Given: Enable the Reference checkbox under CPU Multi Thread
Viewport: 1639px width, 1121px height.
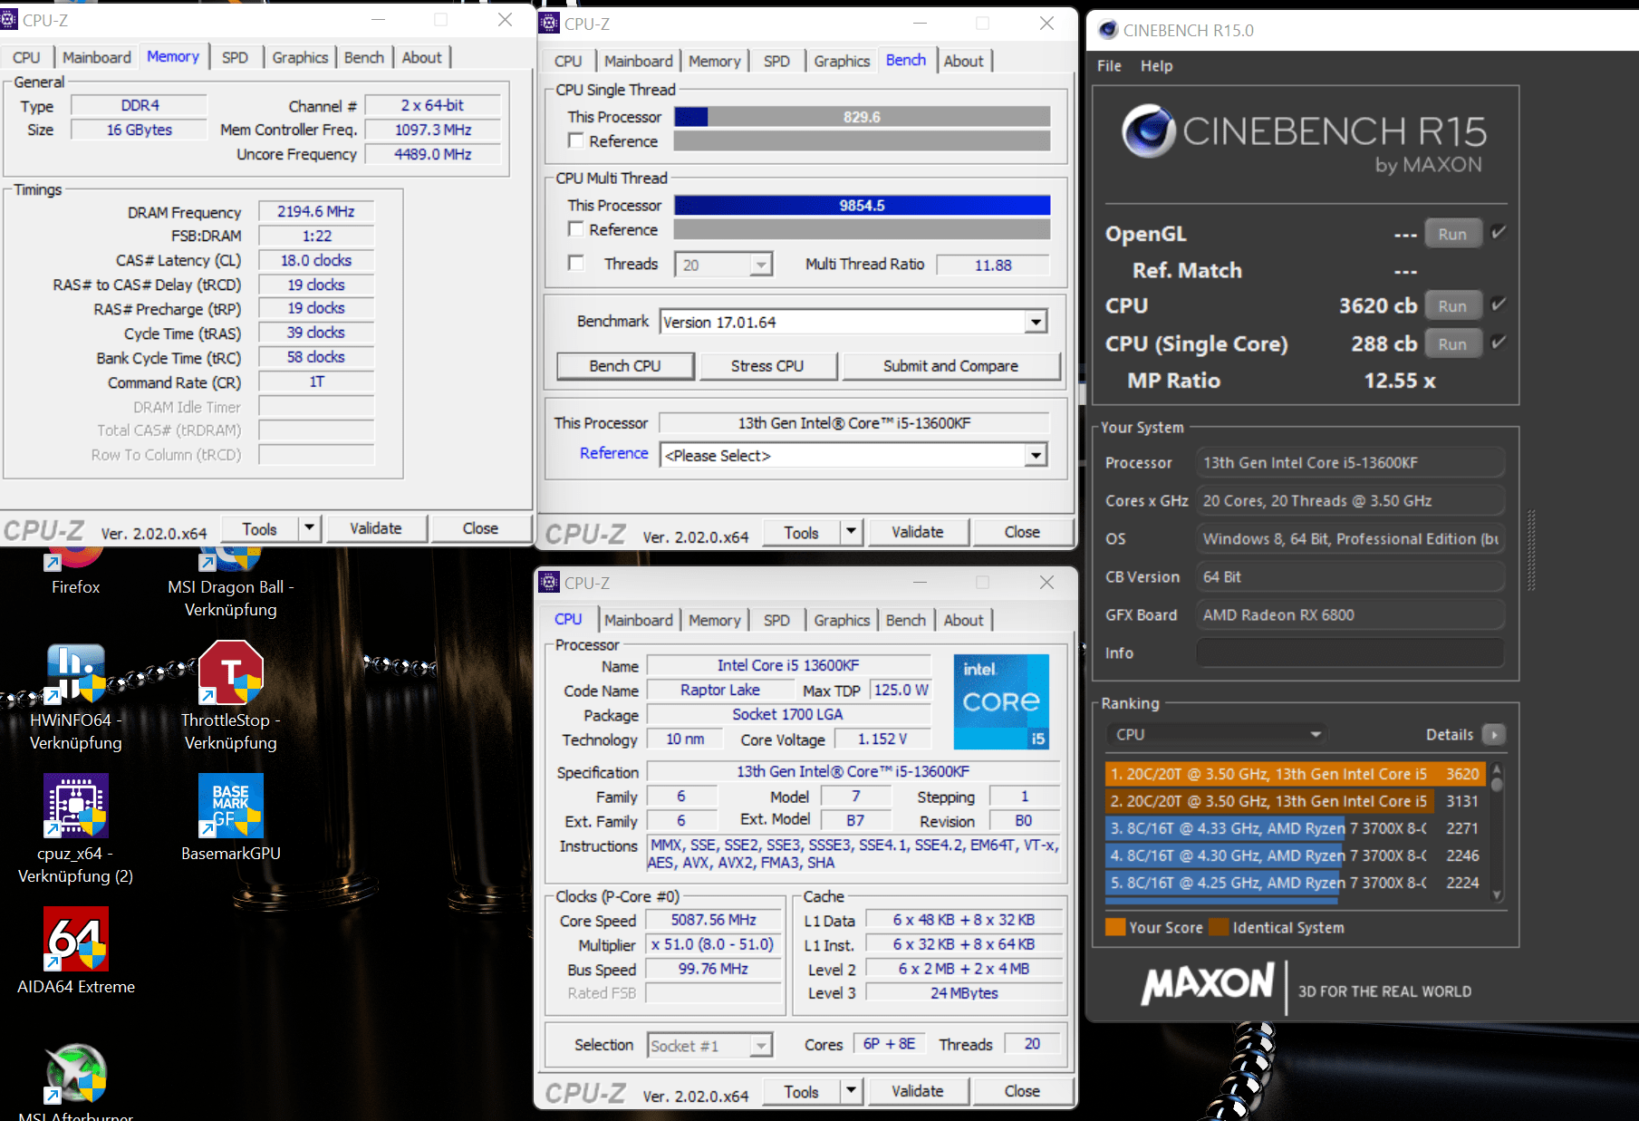Looking at the screenshot, I should tap(575, 229).
